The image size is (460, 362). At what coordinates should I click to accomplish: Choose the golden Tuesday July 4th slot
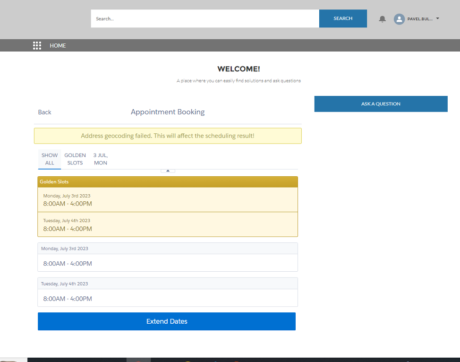(x=168, y=224)
